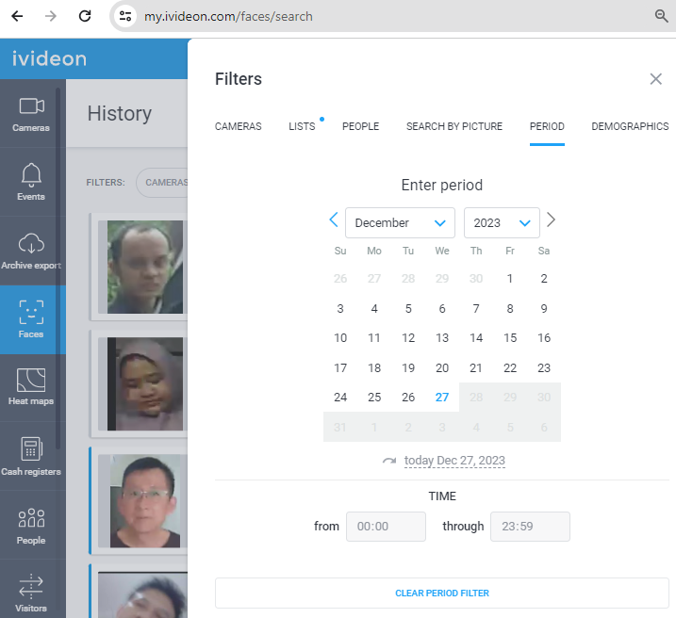Click the from time field 00:00
This screenshot has width=676, height=618.
click(386, 527)
